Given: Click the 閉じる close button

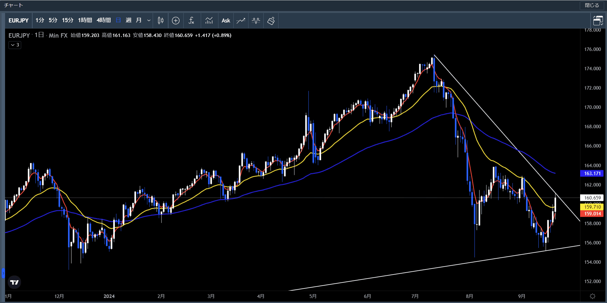Looking at the screenshot, I should click(592, 5).
